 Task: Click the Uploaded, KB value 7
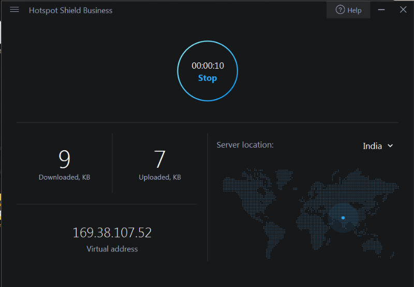click(159, 159)
